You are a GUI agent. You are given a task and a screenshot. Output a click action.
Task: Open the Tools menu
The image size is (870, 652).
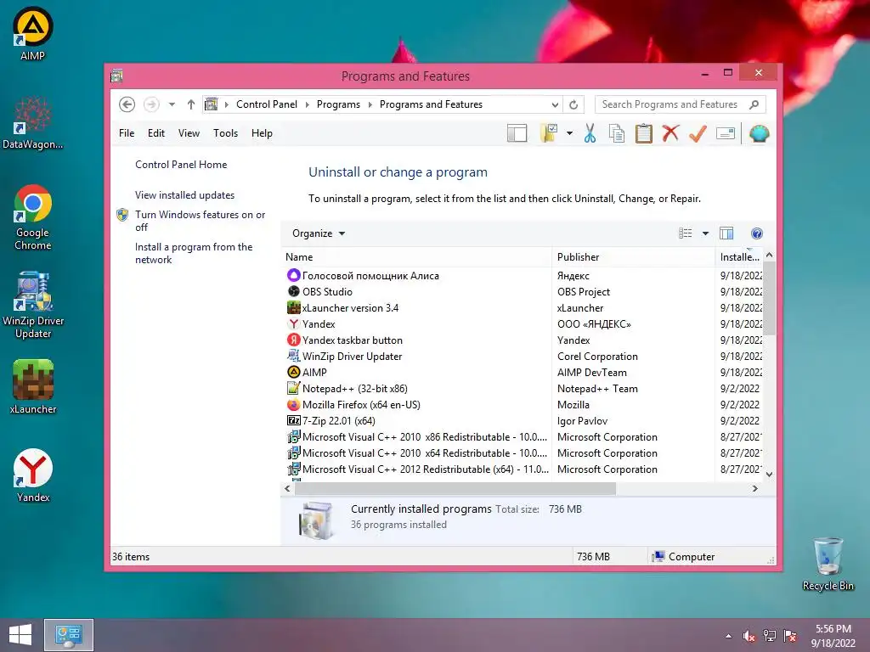(225, 133)
